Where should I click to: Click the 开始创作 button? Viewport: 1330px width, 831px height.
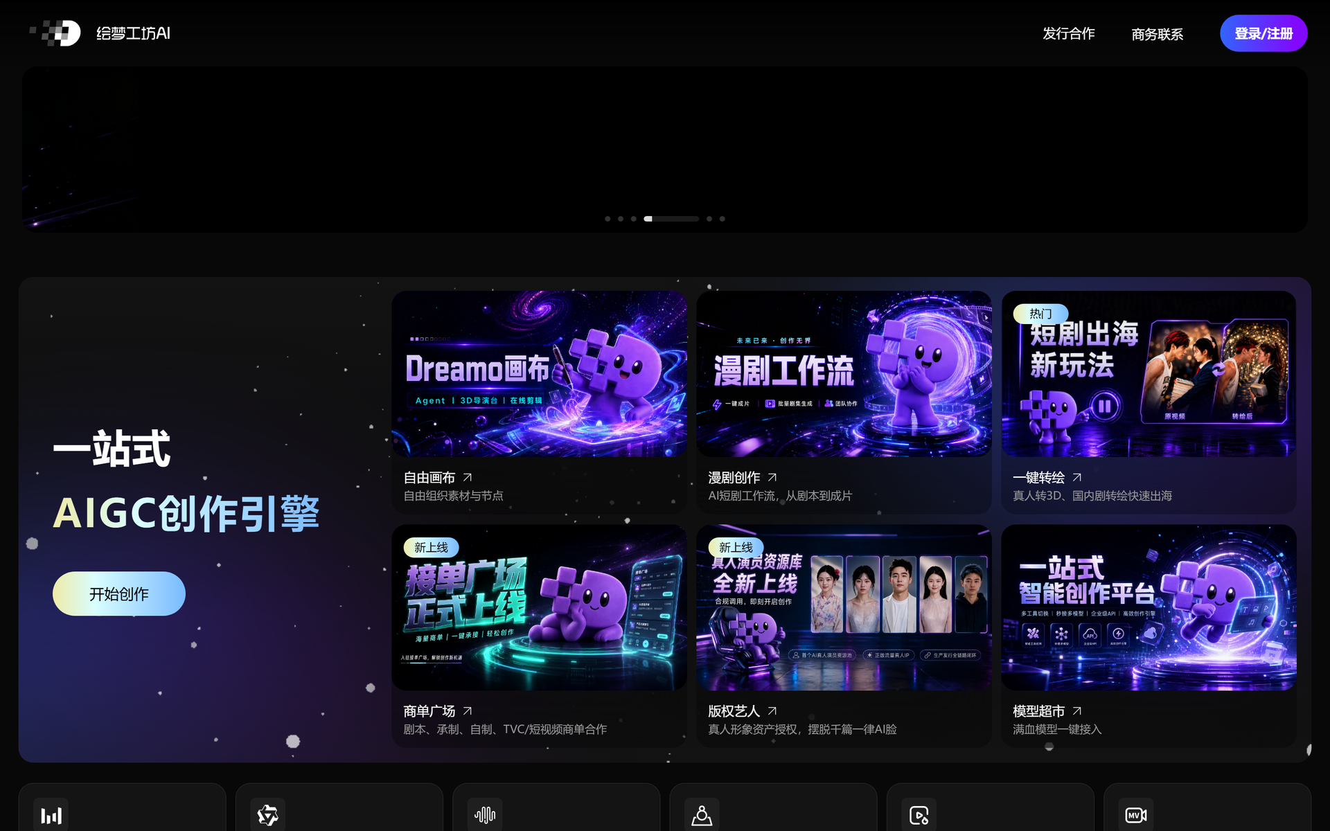119,593
